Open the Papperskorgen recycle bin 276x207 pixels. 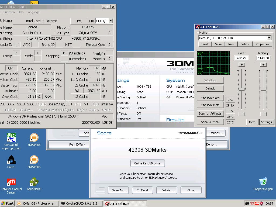[263, 184]
